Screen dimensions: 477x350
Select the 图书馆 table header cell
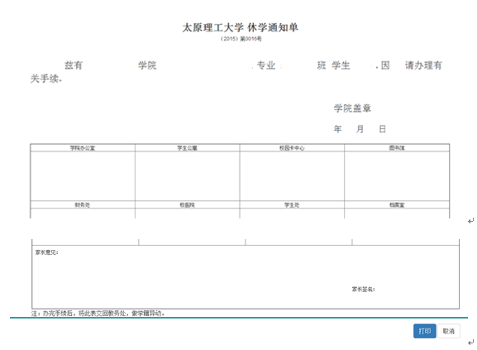pyautogui.click(x=397, y=148)
